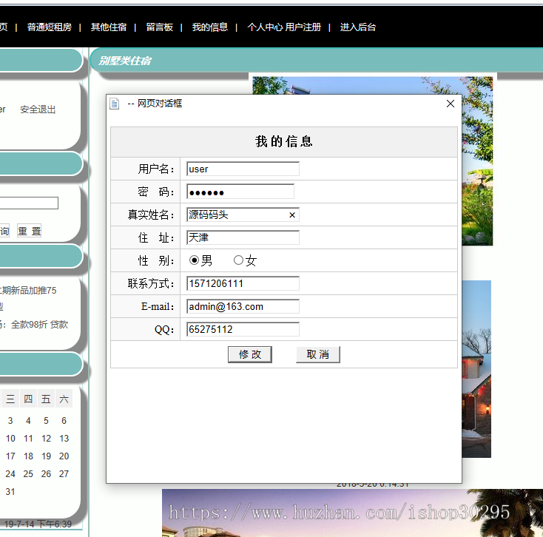The height and width of the screenshot is (537, 543).
Task: Click the dialog page document icon
Action: [x=114, y=104]
